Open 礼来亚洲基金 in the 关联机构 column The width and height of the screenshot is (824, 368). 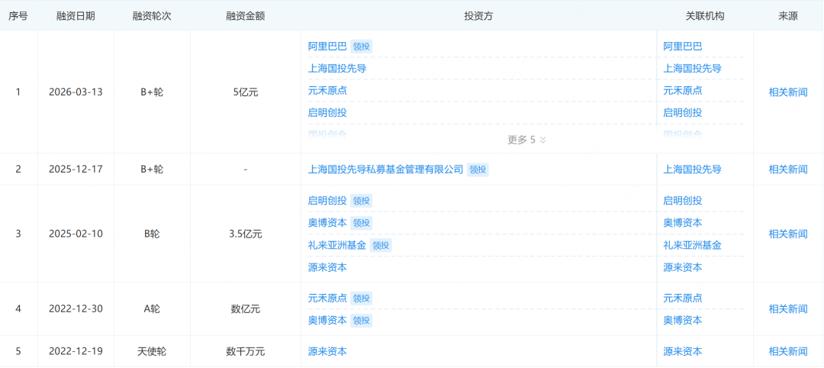click(692, 245)
